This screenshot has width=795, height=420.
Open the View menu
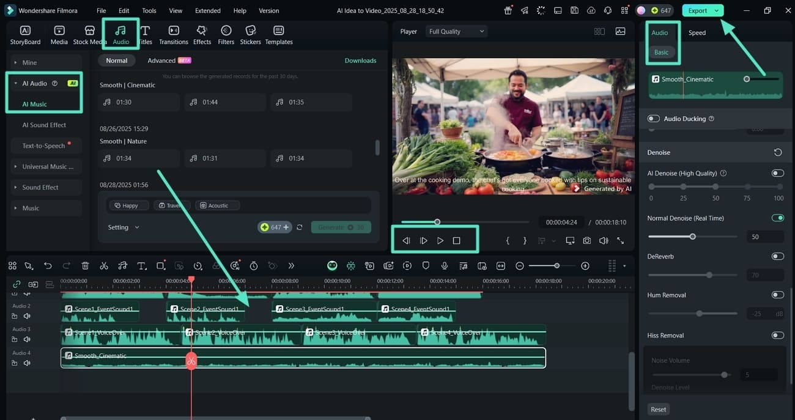[176, 10]
